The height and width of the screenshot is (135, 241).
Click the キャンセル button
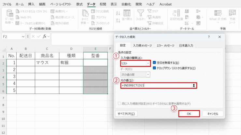(x=213, y=114)
